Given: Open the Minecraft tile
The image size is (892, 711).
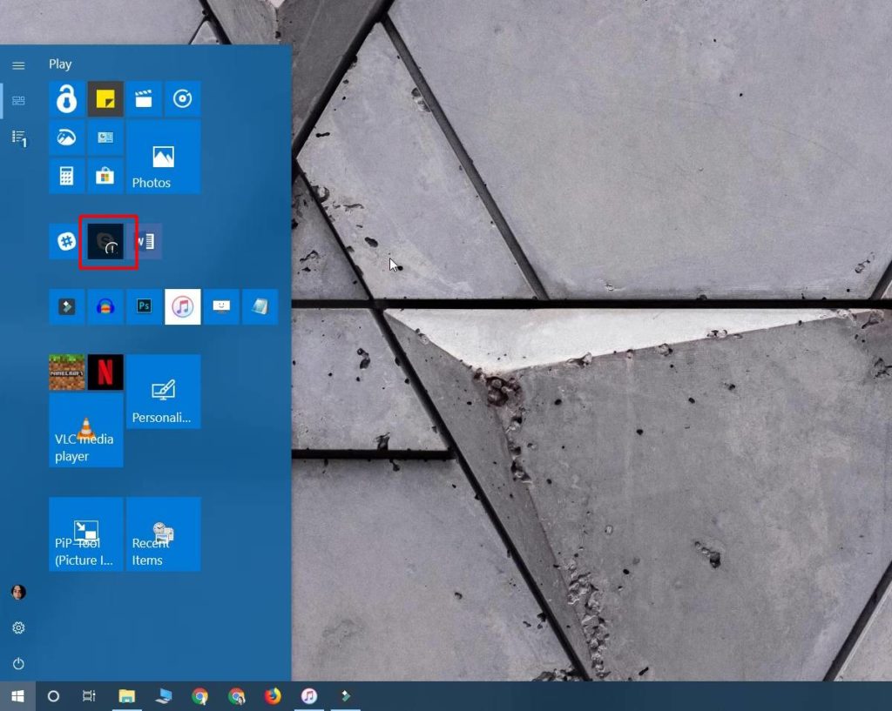Looking at the screenshot, I should pyautogui.click(x=67, y=372).
